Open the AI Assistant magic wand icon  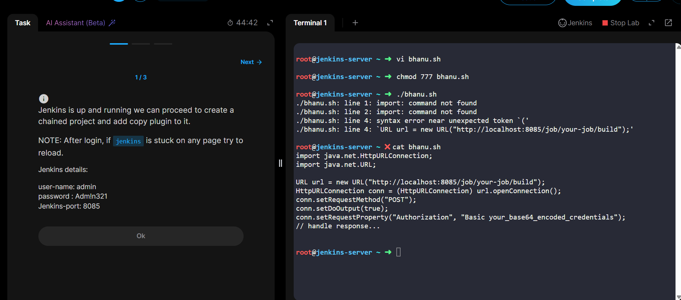coord(112,23)
